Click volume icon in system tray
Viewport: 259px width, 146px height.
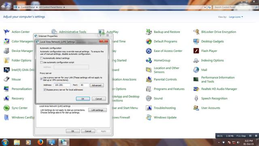238,142
